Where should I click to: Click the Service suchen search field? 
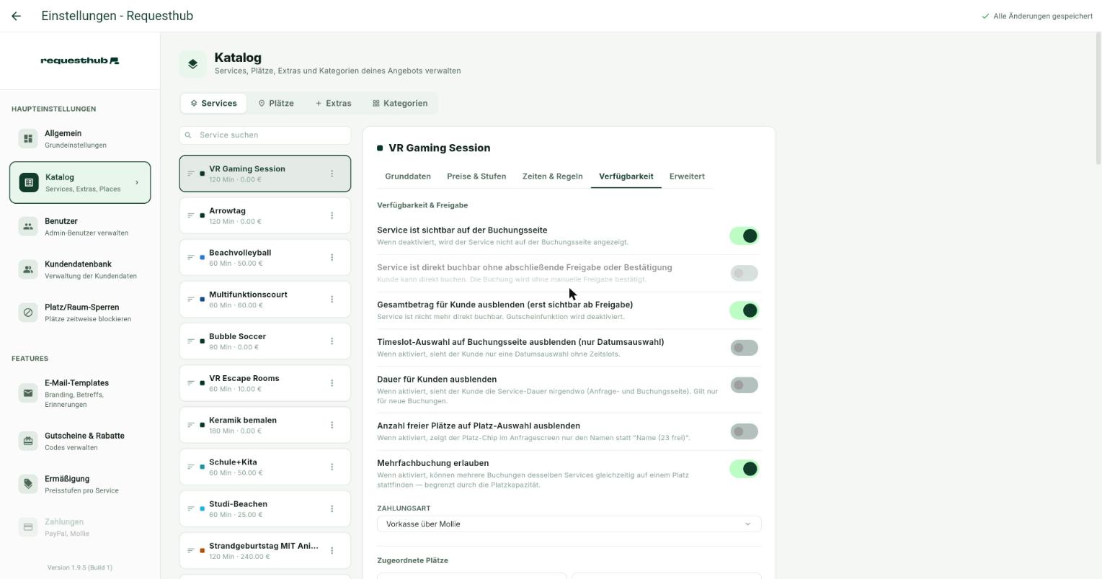tap(265, 135)
